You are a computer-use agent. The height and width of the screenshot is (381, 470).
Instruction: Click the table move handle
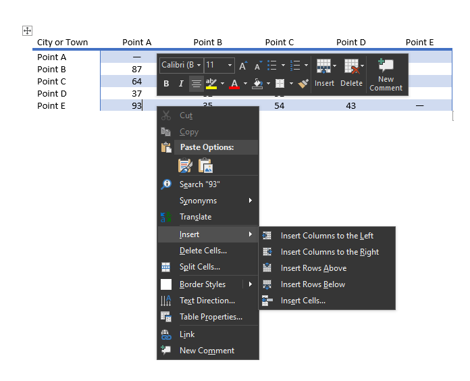pyautogui.click(x=28, y=30)
